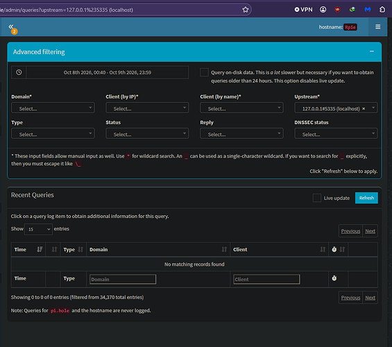Go to Next page above table
Viewport: 392px width, 347px height.
[370, 231]
